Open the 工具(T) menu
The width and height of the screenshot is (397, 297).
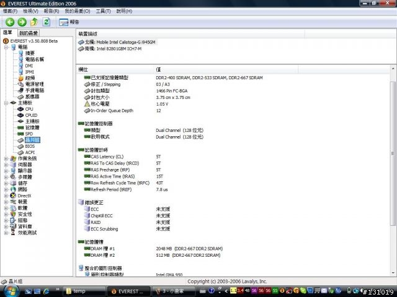click(103, 11)
